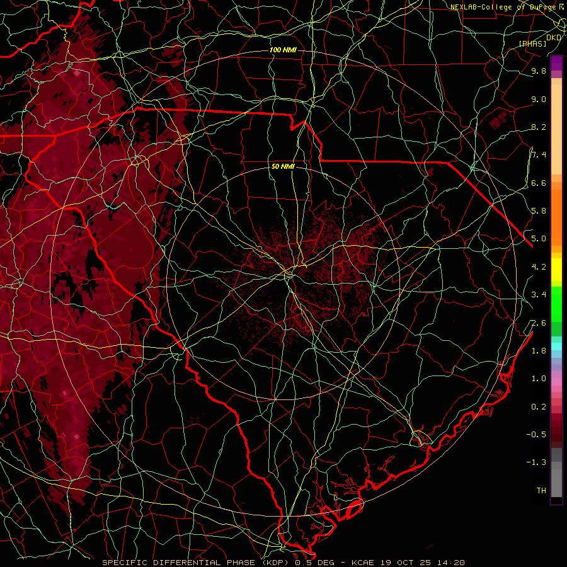Click the [PHAS] unit label above legend
This screenshot has height=567, width=567.
pyautogui.click(x=533, y=43)
